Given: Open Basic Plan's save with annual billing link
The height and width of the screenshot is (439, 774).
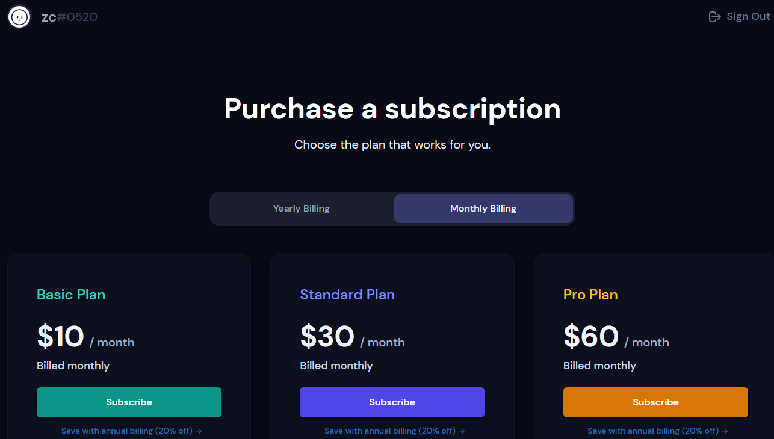Looking at the screenshot, I should tap(128, 431).
